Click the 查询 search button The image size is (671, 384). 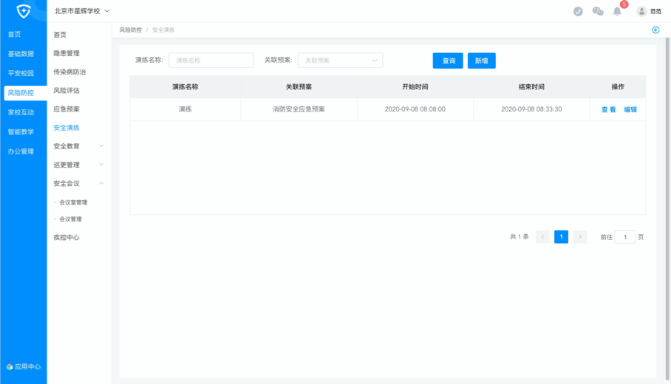point(448,61)
